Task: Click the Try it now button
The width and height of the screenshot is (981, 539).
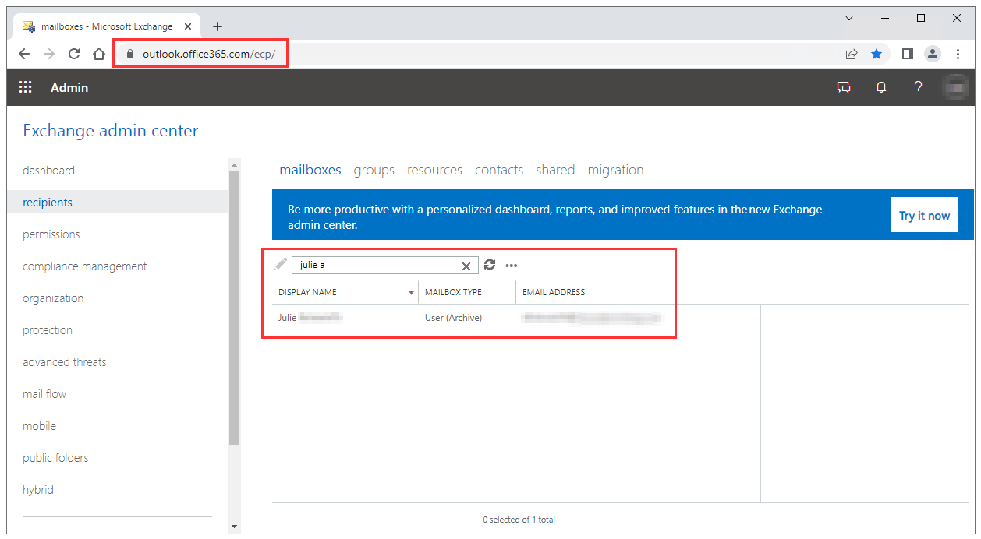Action: pyautogui.click(x=924, y=216)
